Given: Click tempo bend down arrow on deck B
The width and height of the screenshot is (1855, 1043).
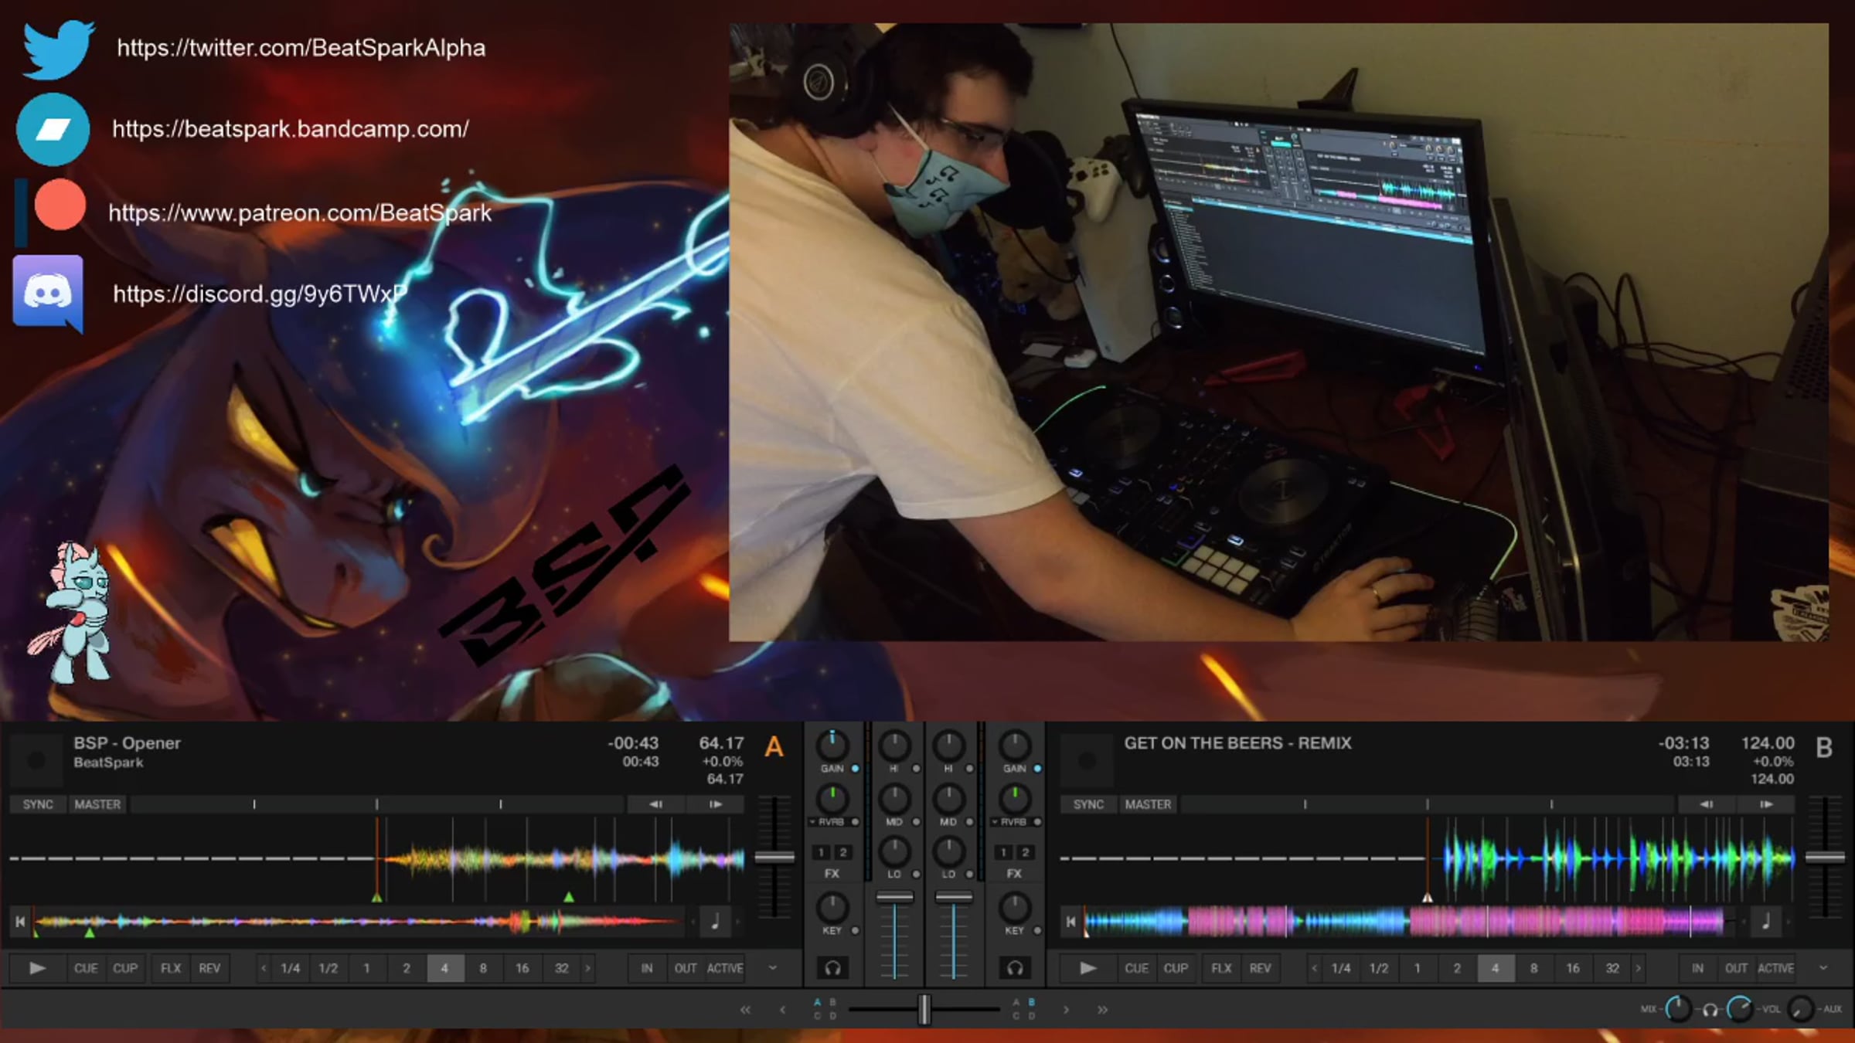Looking at the screenshot, I should [x=1706, y=804].
